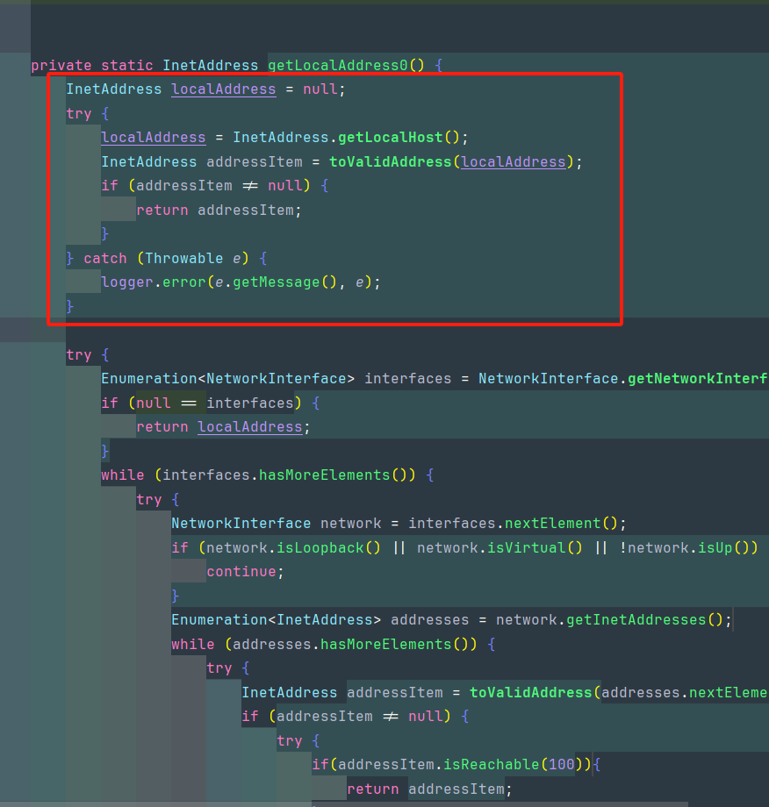Click toValidAddress in the localAddress line

pos(391,161)
